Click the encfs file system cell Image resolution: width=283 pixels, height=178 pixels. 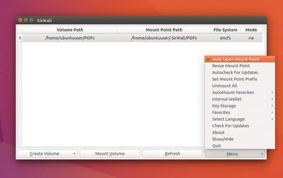225,38
